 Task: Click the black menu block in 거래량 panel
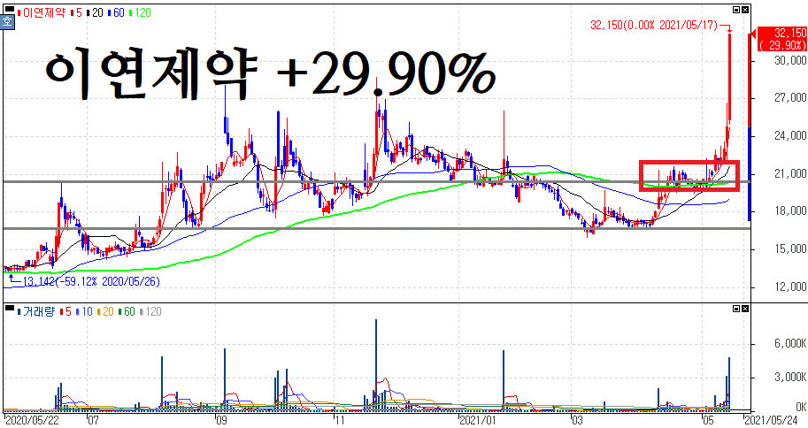[x=10, y=309]
